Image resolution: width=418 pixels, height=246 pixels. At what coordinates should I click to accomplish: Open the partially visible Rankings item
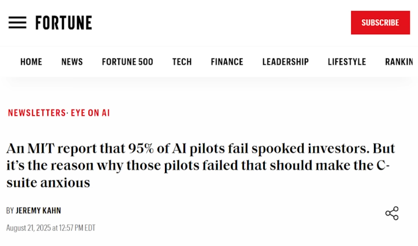tap(399, 62)
